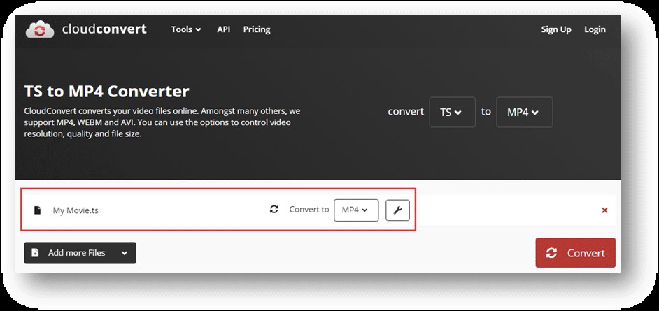The width and height of the screenshot is (659, 311).
Task: Remove My Movie.ts with the red X
Action: tap(604, 210)
